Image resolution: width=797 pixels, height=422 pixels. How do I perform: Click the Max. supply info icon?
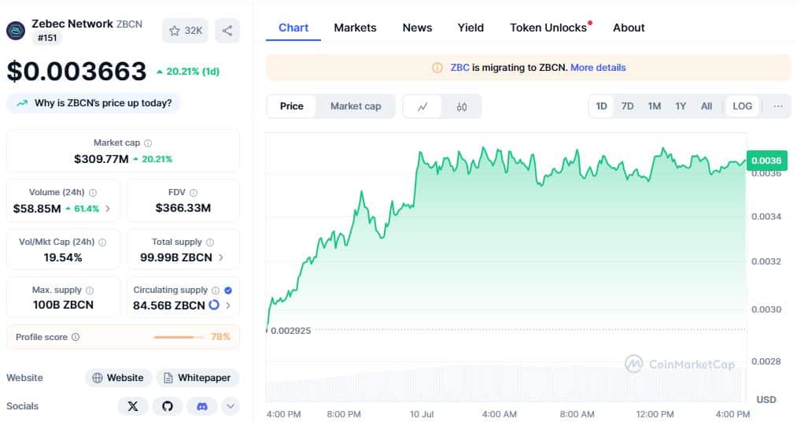(x=90, y=291)
